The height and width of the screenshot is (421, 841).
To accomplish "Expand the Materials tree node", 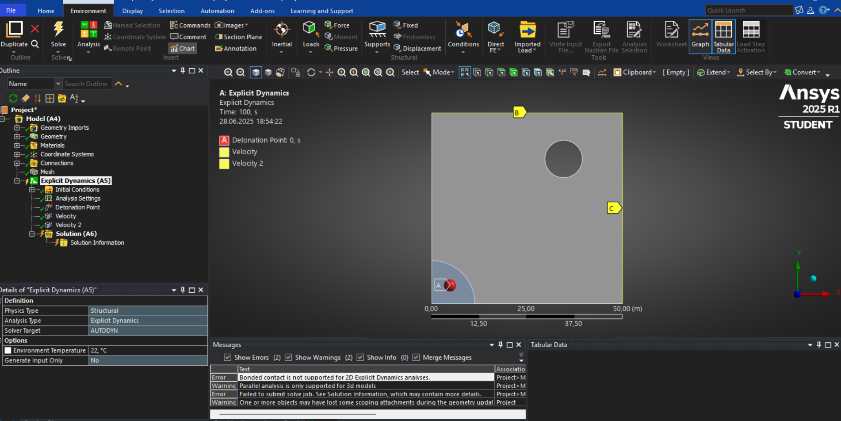I will point(17,145).
